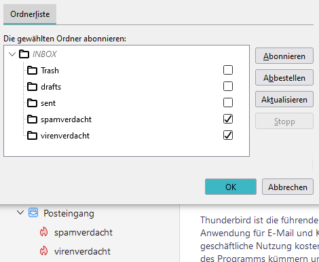Collapse the INBOX tree node
The width and height of the screenshot is (319, 262).
(x=12, y=54)
